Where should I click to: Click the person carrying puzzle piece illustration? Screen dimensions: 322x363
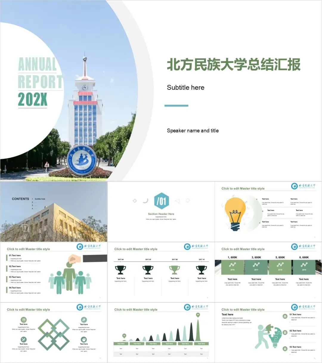point(268,336)
